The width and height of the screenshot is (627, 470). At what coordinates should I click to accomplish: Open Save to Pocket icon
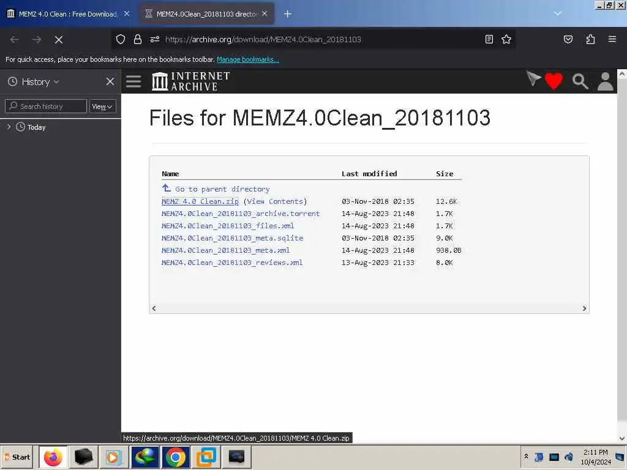(568, 39)
